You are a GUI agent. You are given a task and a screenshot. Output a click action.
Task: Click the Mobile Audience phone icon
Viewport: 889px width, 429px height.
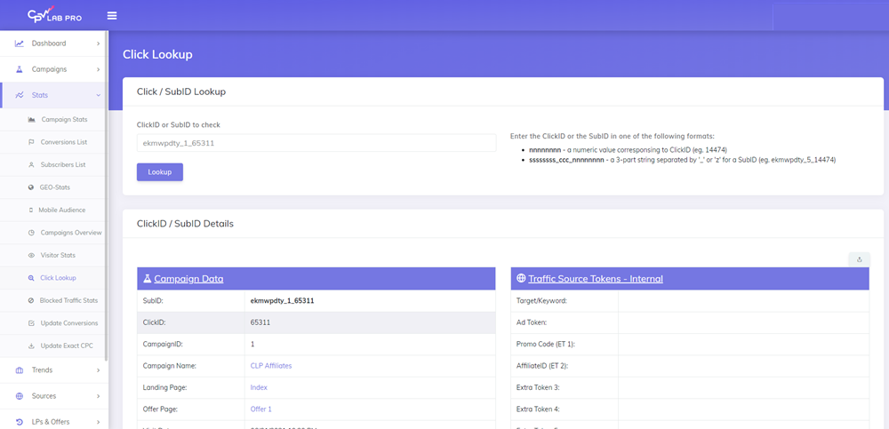tap(31, 211)
